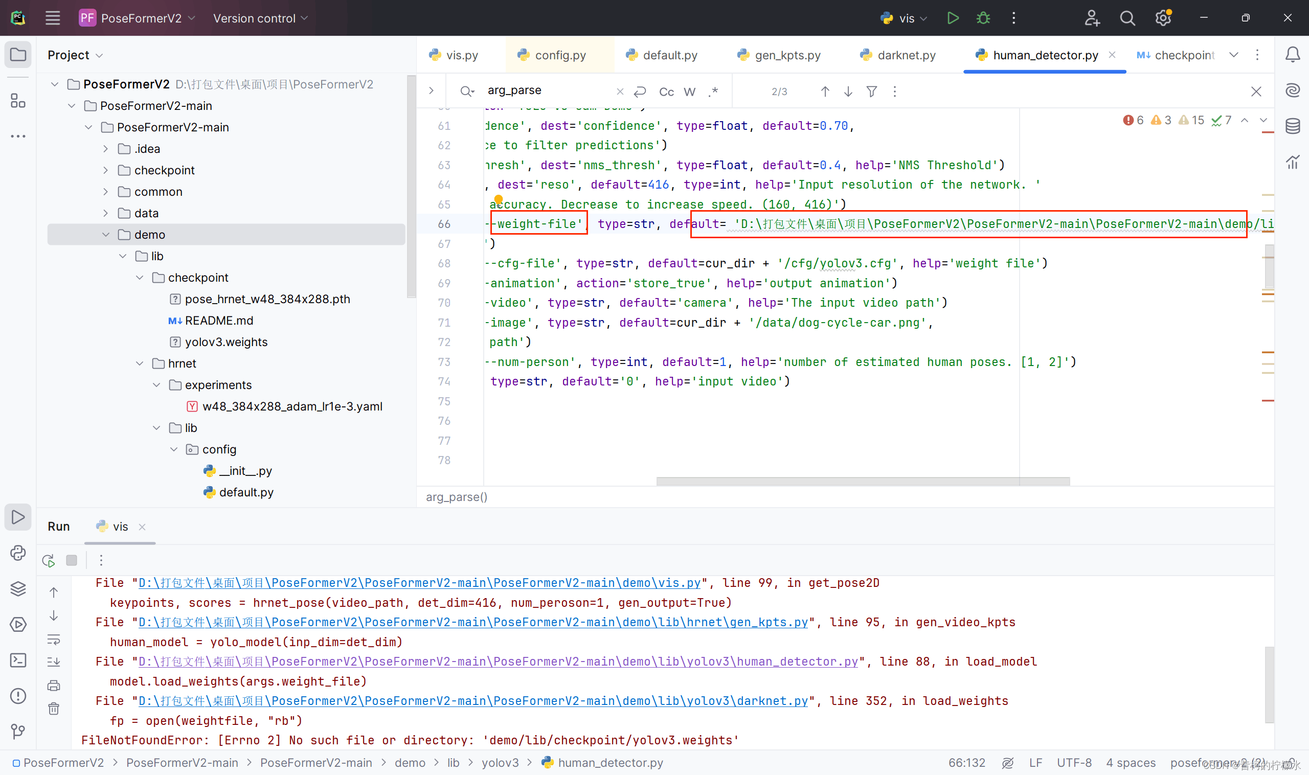1309x775 pixels.
Task: Expand the checkpoint folder under PoseFormerV2-main
Action: click(106, 170)
